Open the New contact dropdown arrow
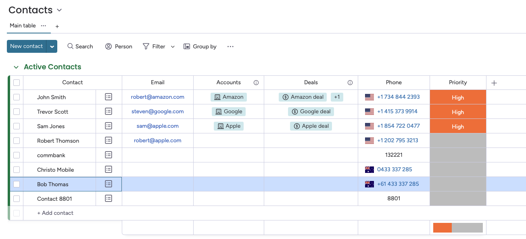This screenshot has height=239, width=526. tap(52, 46)
